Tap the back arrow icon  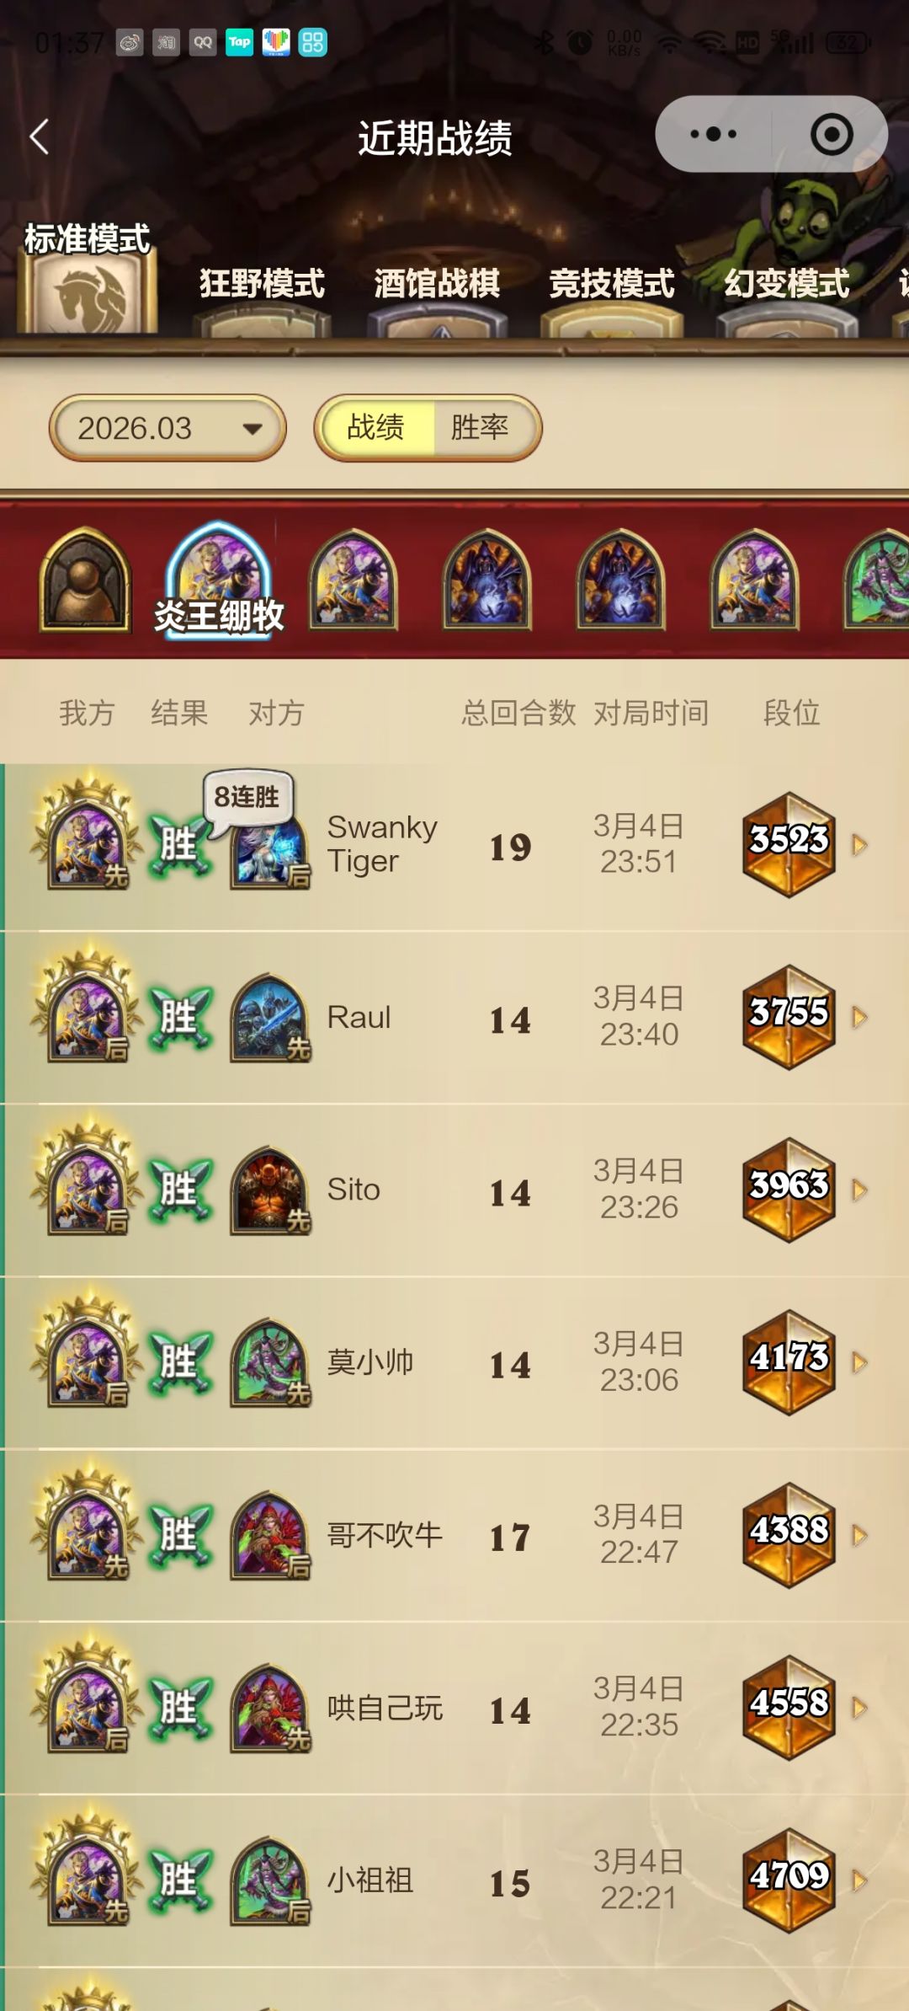pos(39,136)
